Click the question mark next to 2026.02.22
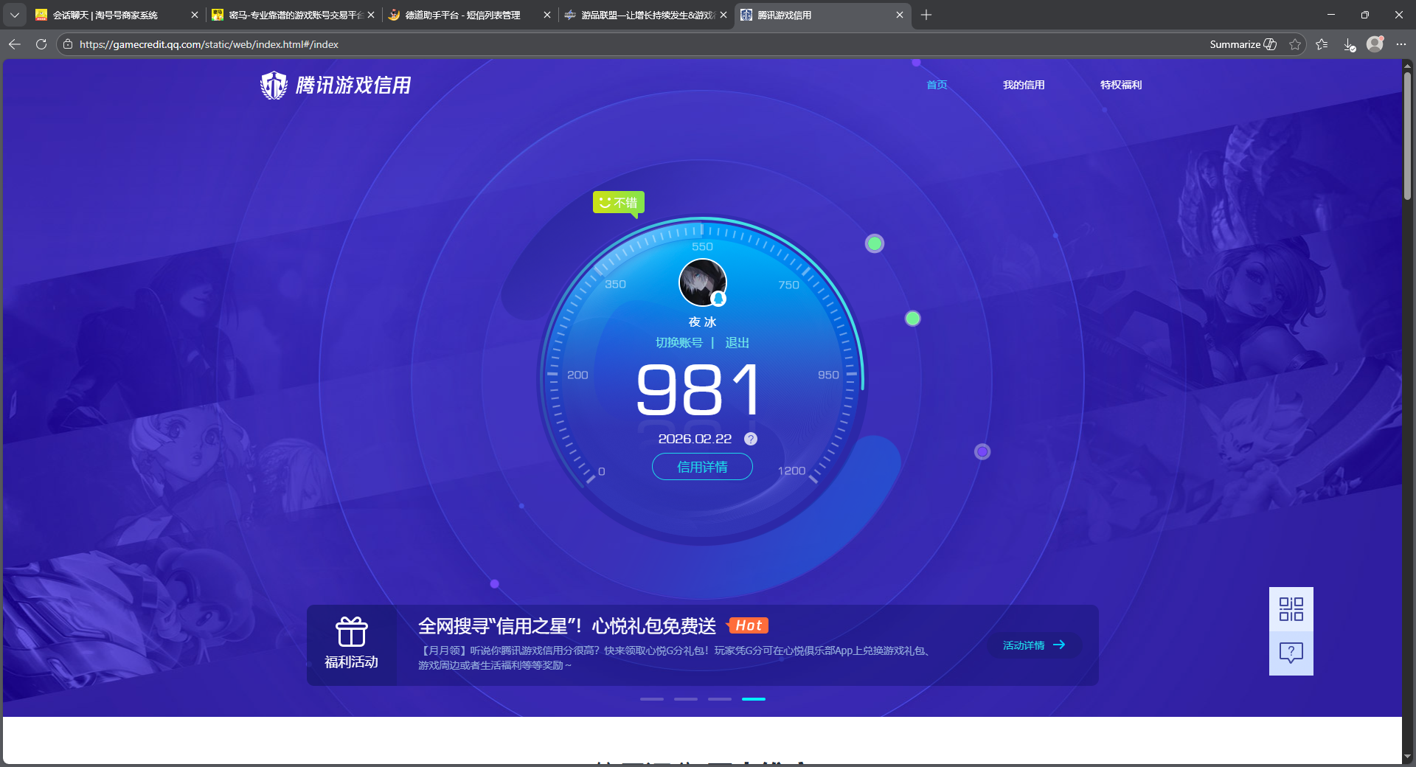This screenshot has height=767, width=1416. click(x=751, y=439)
